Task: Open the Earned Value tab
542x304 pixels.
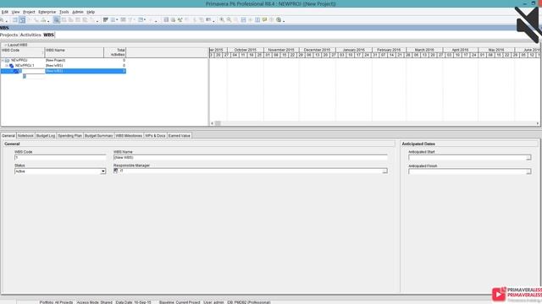Action: point(179,136)
